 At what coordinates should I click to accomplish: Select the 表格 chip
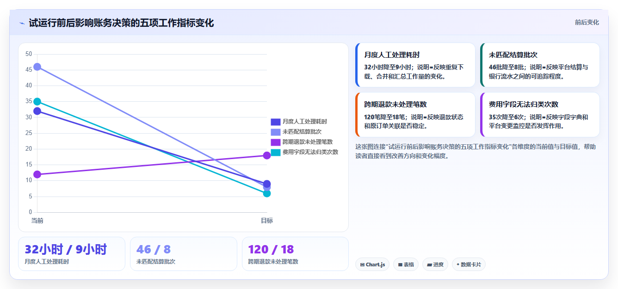[x=406, y=264]
